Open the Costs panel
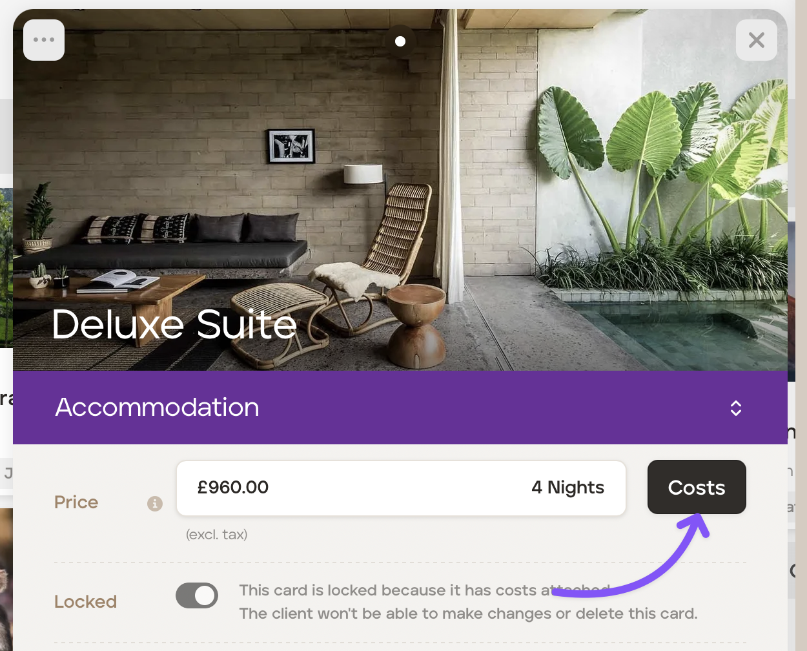Screen dimensions: 807x651 pos(696,488)
